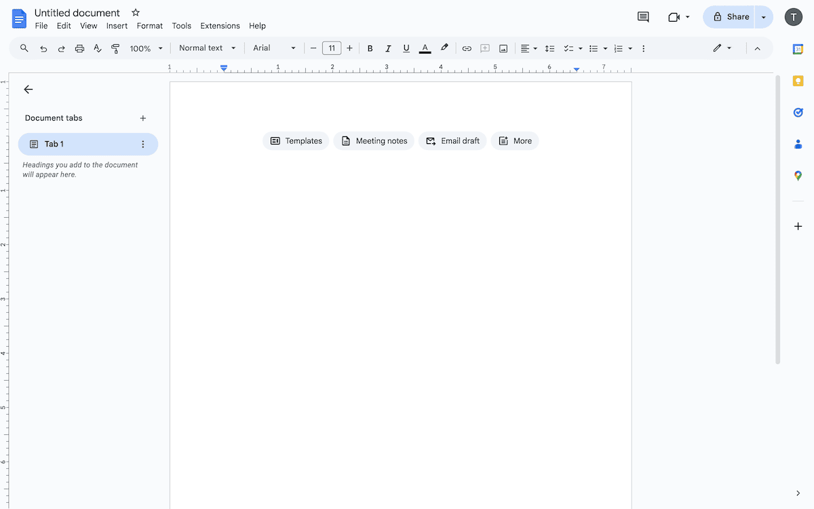The width and height of the screenshot is (814, 509).
Task: Click the More chip
Action: [x=515, y=141]
